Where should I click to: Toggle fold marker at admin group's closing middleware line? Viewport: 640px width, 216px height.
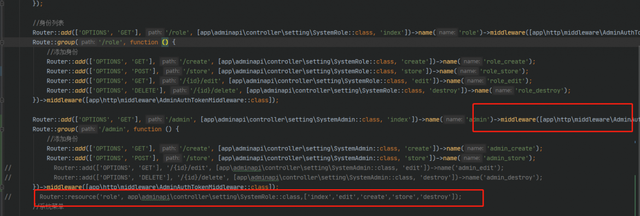pyautogui.click(x=2, y=186)
